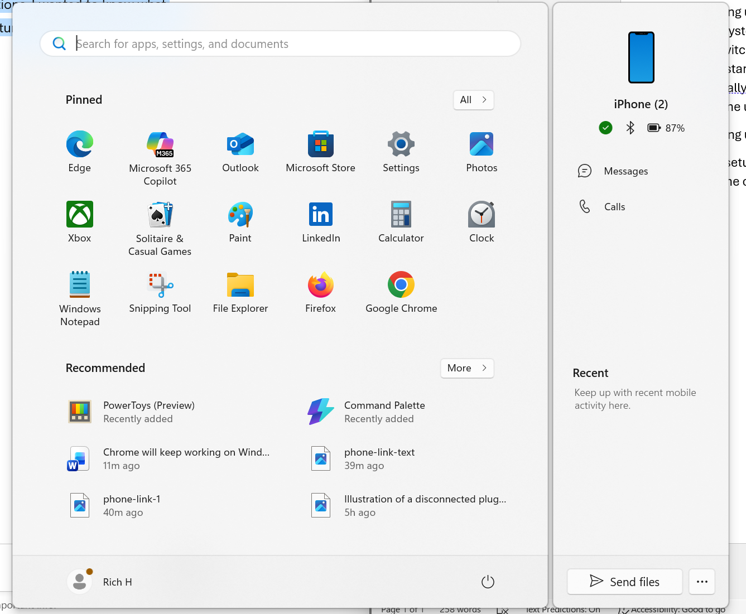Launch Google Chrome
The height and width of the screenshot is (614, 746).
[401, 292]
